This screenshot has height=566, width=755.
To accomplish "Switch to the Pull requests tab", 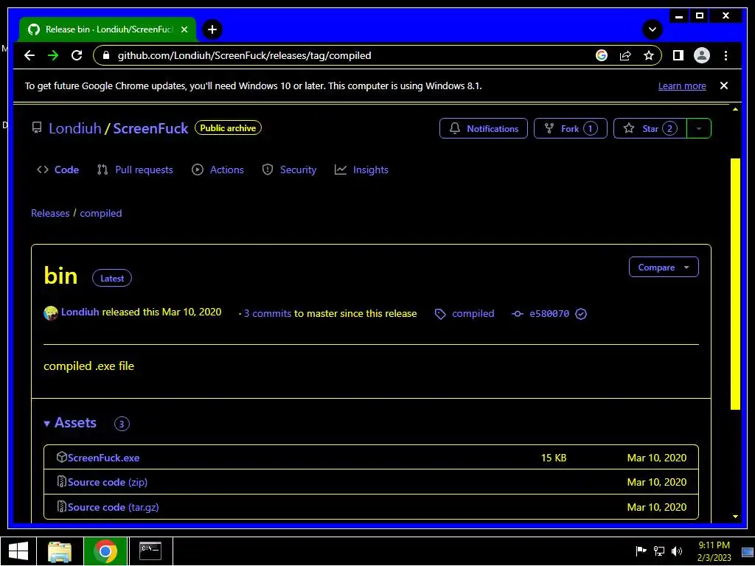I will pyautogui.click(x=135, y=170).
